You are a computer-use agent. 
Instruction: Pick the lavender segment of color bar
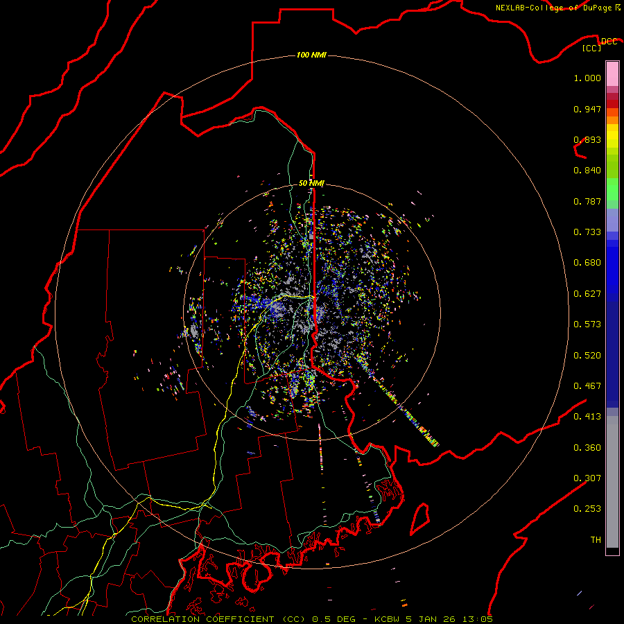point(612,220)
